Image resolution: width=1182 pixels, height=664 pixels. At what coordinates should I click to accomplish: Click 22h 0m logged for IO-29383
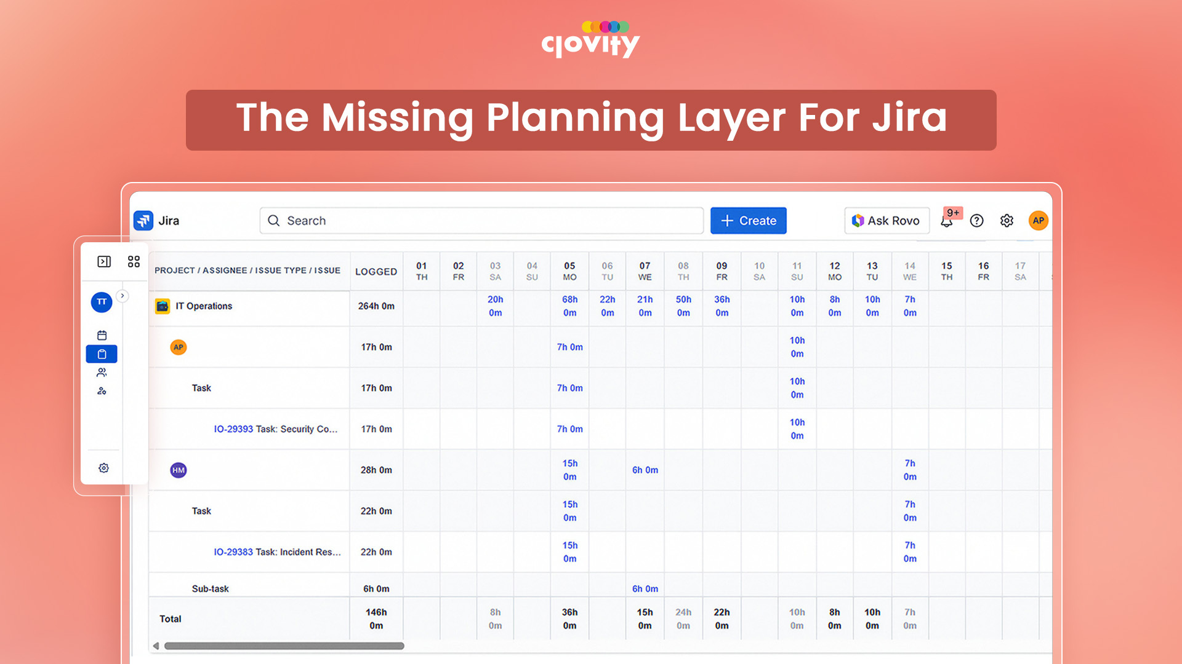click(376, 552)
